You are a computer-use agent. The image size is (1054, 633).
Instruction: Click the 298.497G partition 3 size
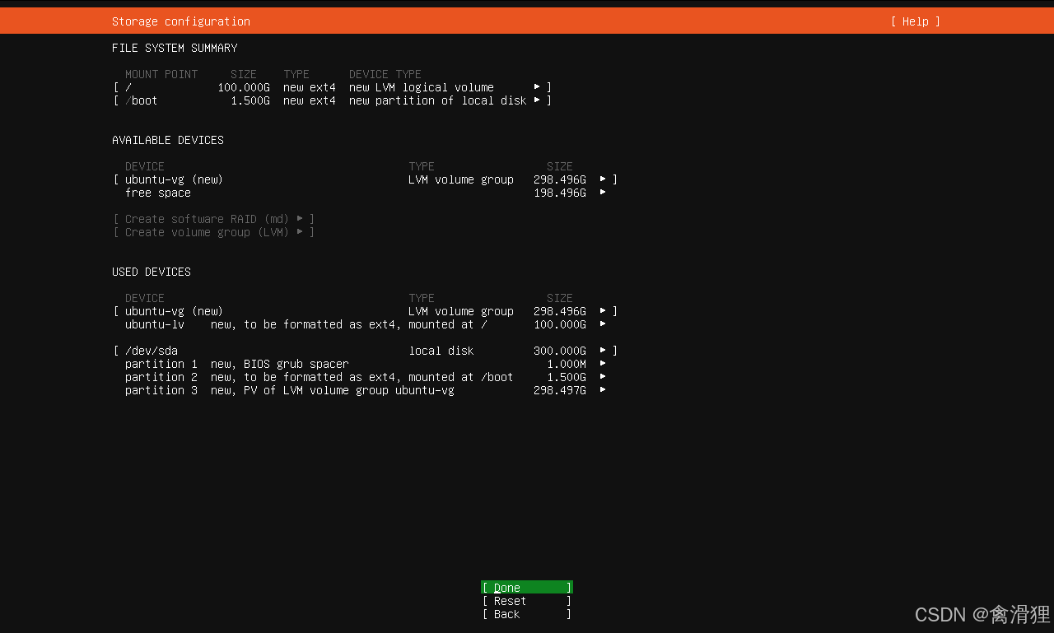point(560,390)
